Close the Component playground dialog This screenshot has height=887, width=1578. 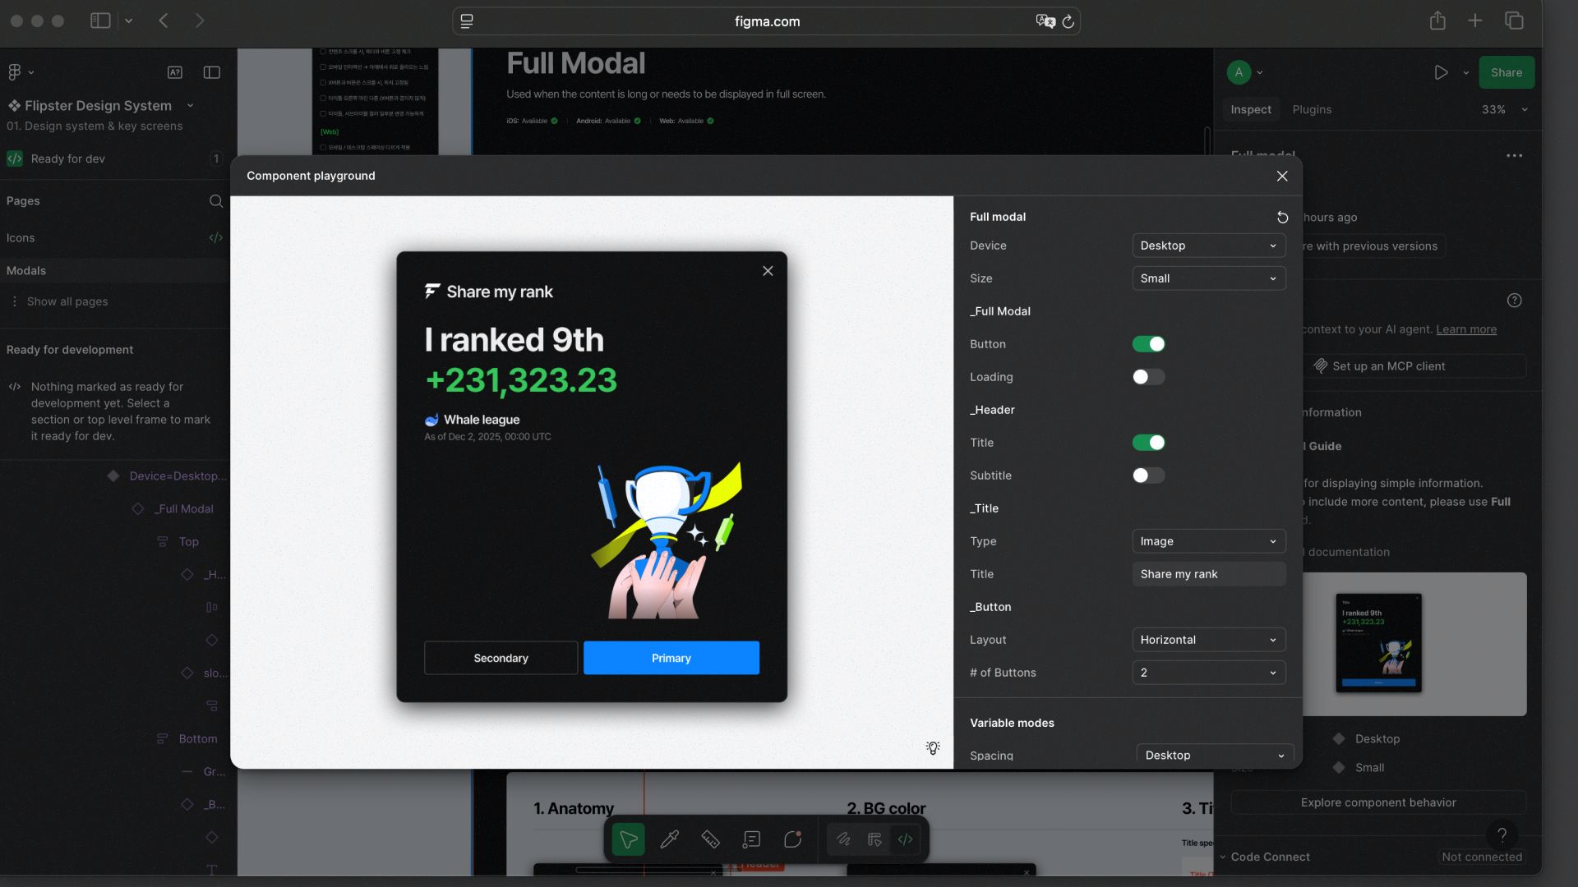pos(1282,176)
